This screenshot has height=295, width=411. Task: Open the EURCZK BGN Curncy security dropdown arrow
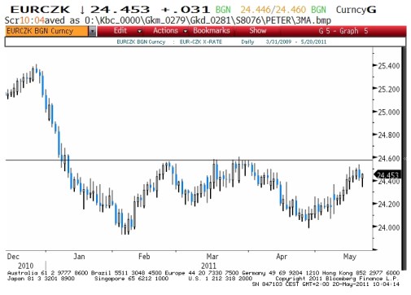click(93, 32)
